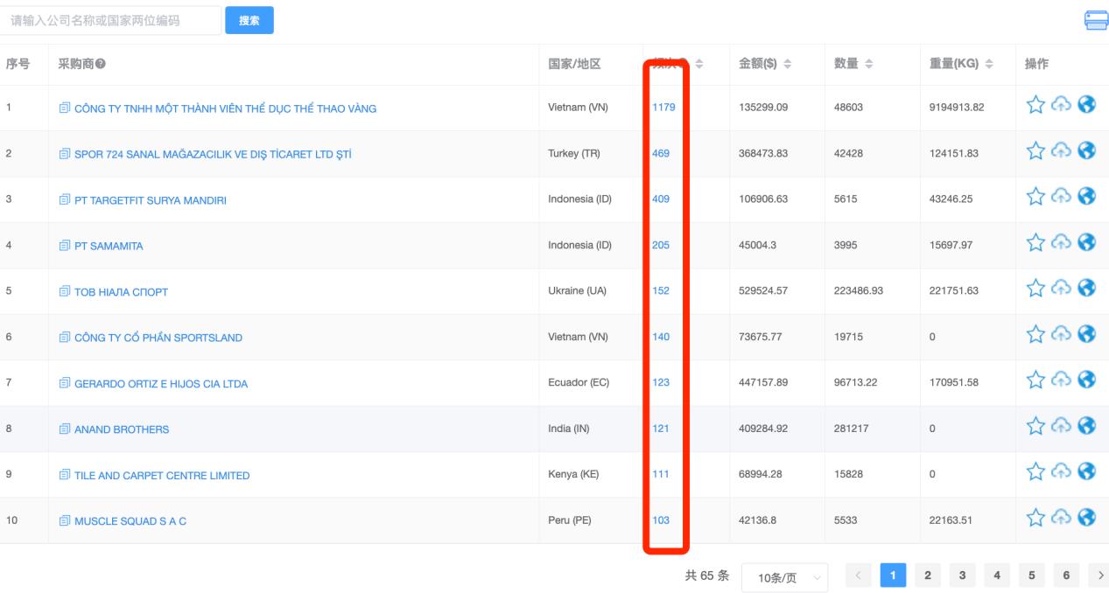Click copy icon before MUSCLE SQUAD S A C
The image size is (1109, 593).
tap(64, 521)
